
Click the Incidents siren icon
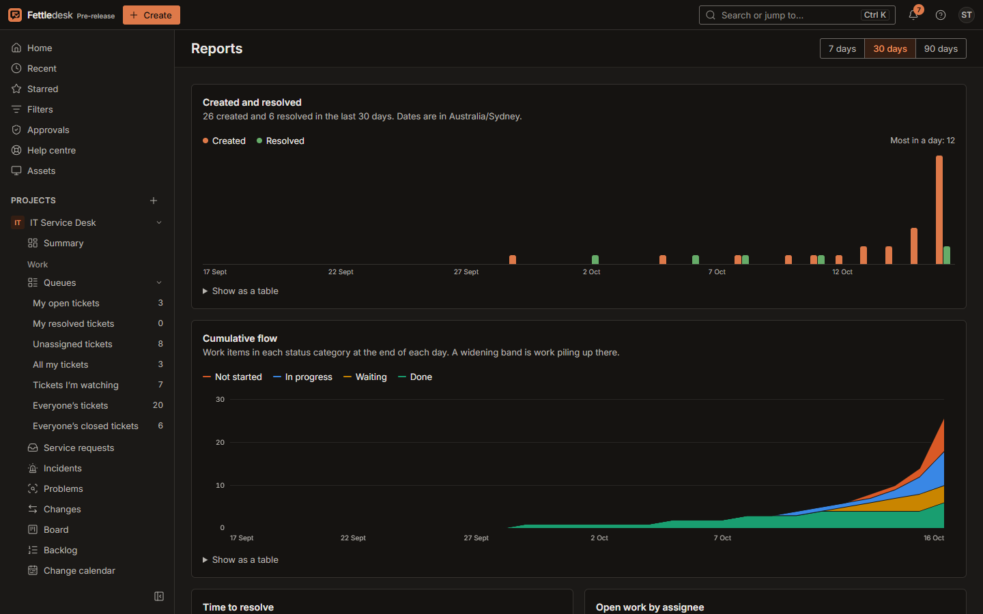tap(33, 468)
